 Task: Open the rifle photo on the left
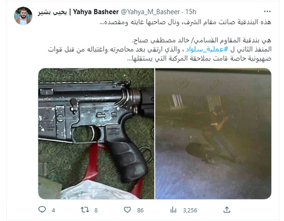click(x=96, y=133)
